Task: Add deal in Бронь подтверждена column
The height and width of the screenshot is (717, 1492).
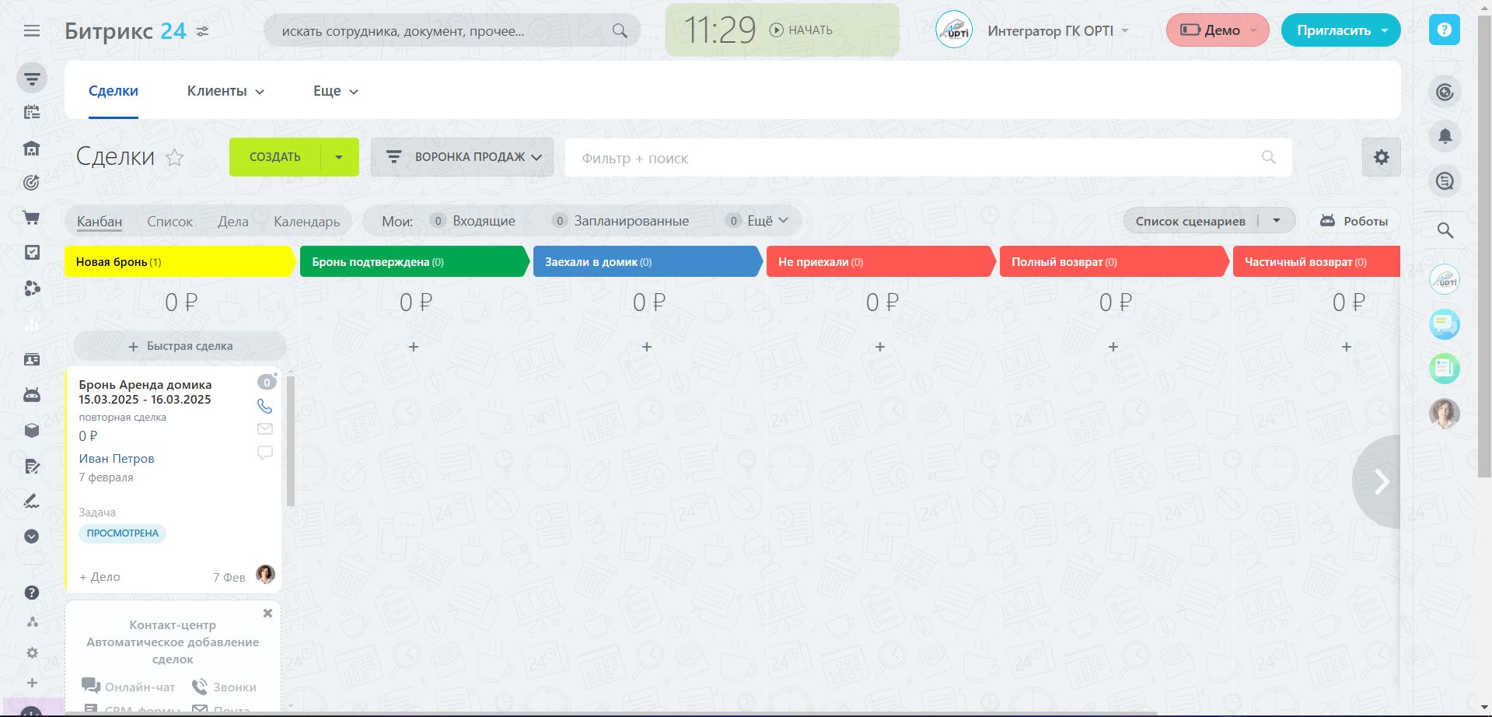Action: 414,347
